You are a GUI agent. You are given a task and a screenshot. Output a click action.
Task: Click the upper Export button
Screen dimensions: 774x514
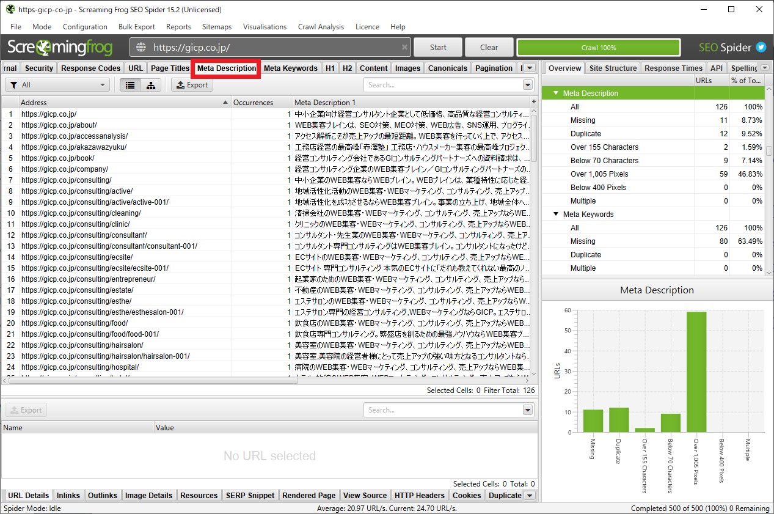tap(192, 85)
